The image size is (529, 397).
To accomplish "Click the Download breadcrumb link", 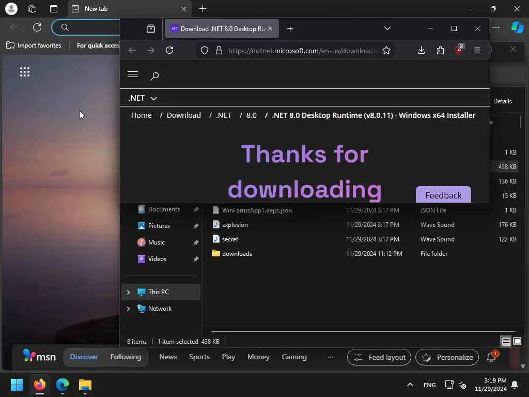I will (x=184, y=115).
